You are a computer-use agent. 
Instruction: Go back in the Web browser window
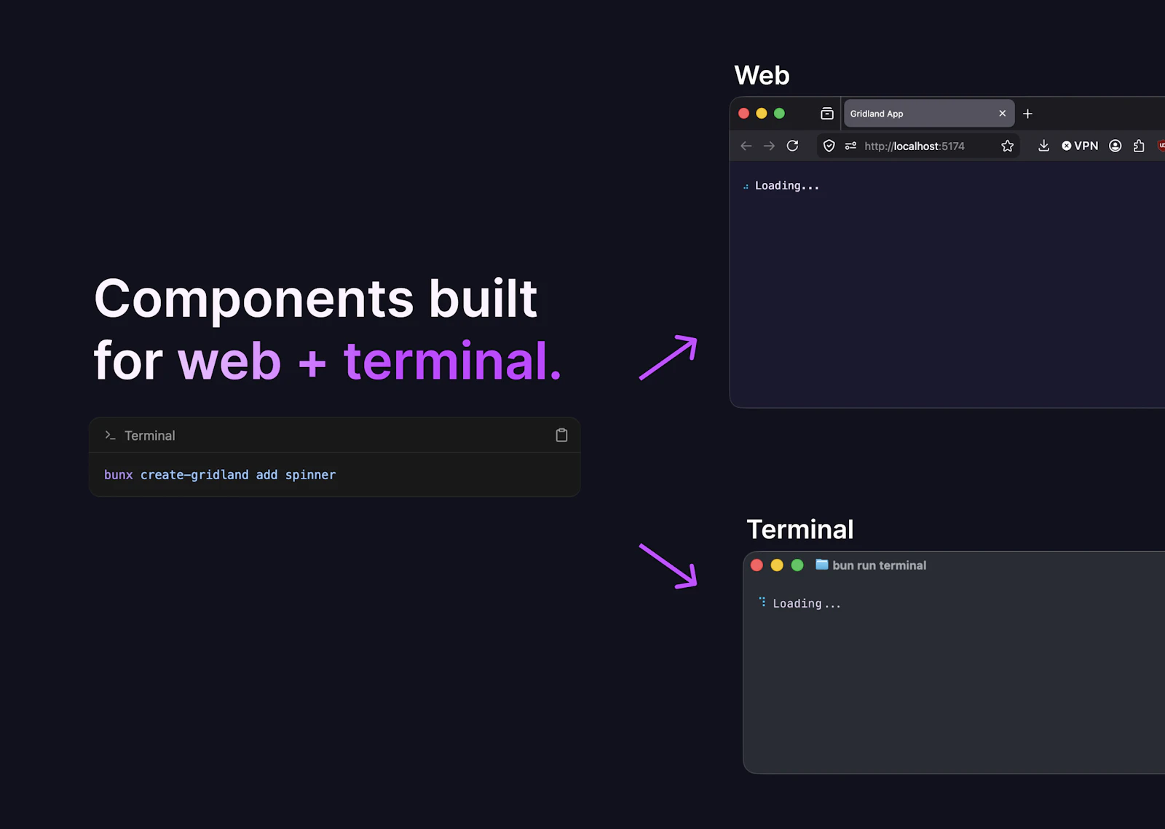click(x=746, y=146)
